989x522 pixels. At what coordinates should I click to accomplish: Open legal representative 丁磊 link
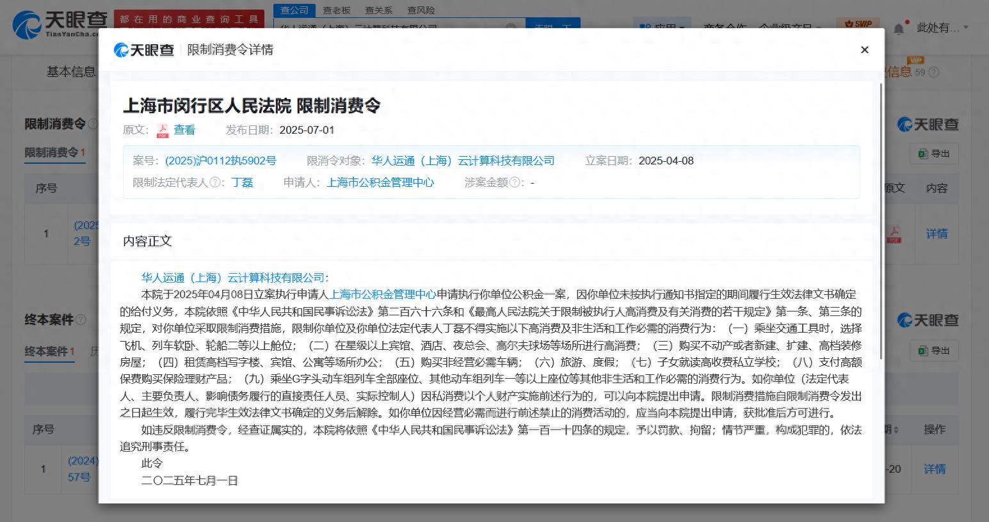tap(242, 182)
